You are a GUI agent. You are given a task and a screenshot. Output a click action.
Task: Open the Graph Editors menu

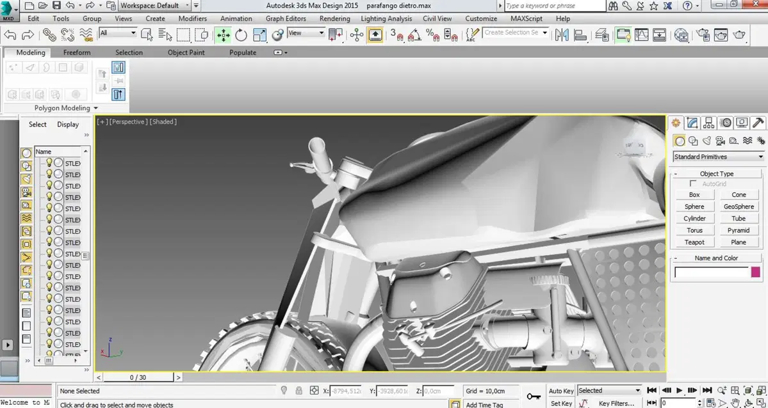[x=286, y=19]
